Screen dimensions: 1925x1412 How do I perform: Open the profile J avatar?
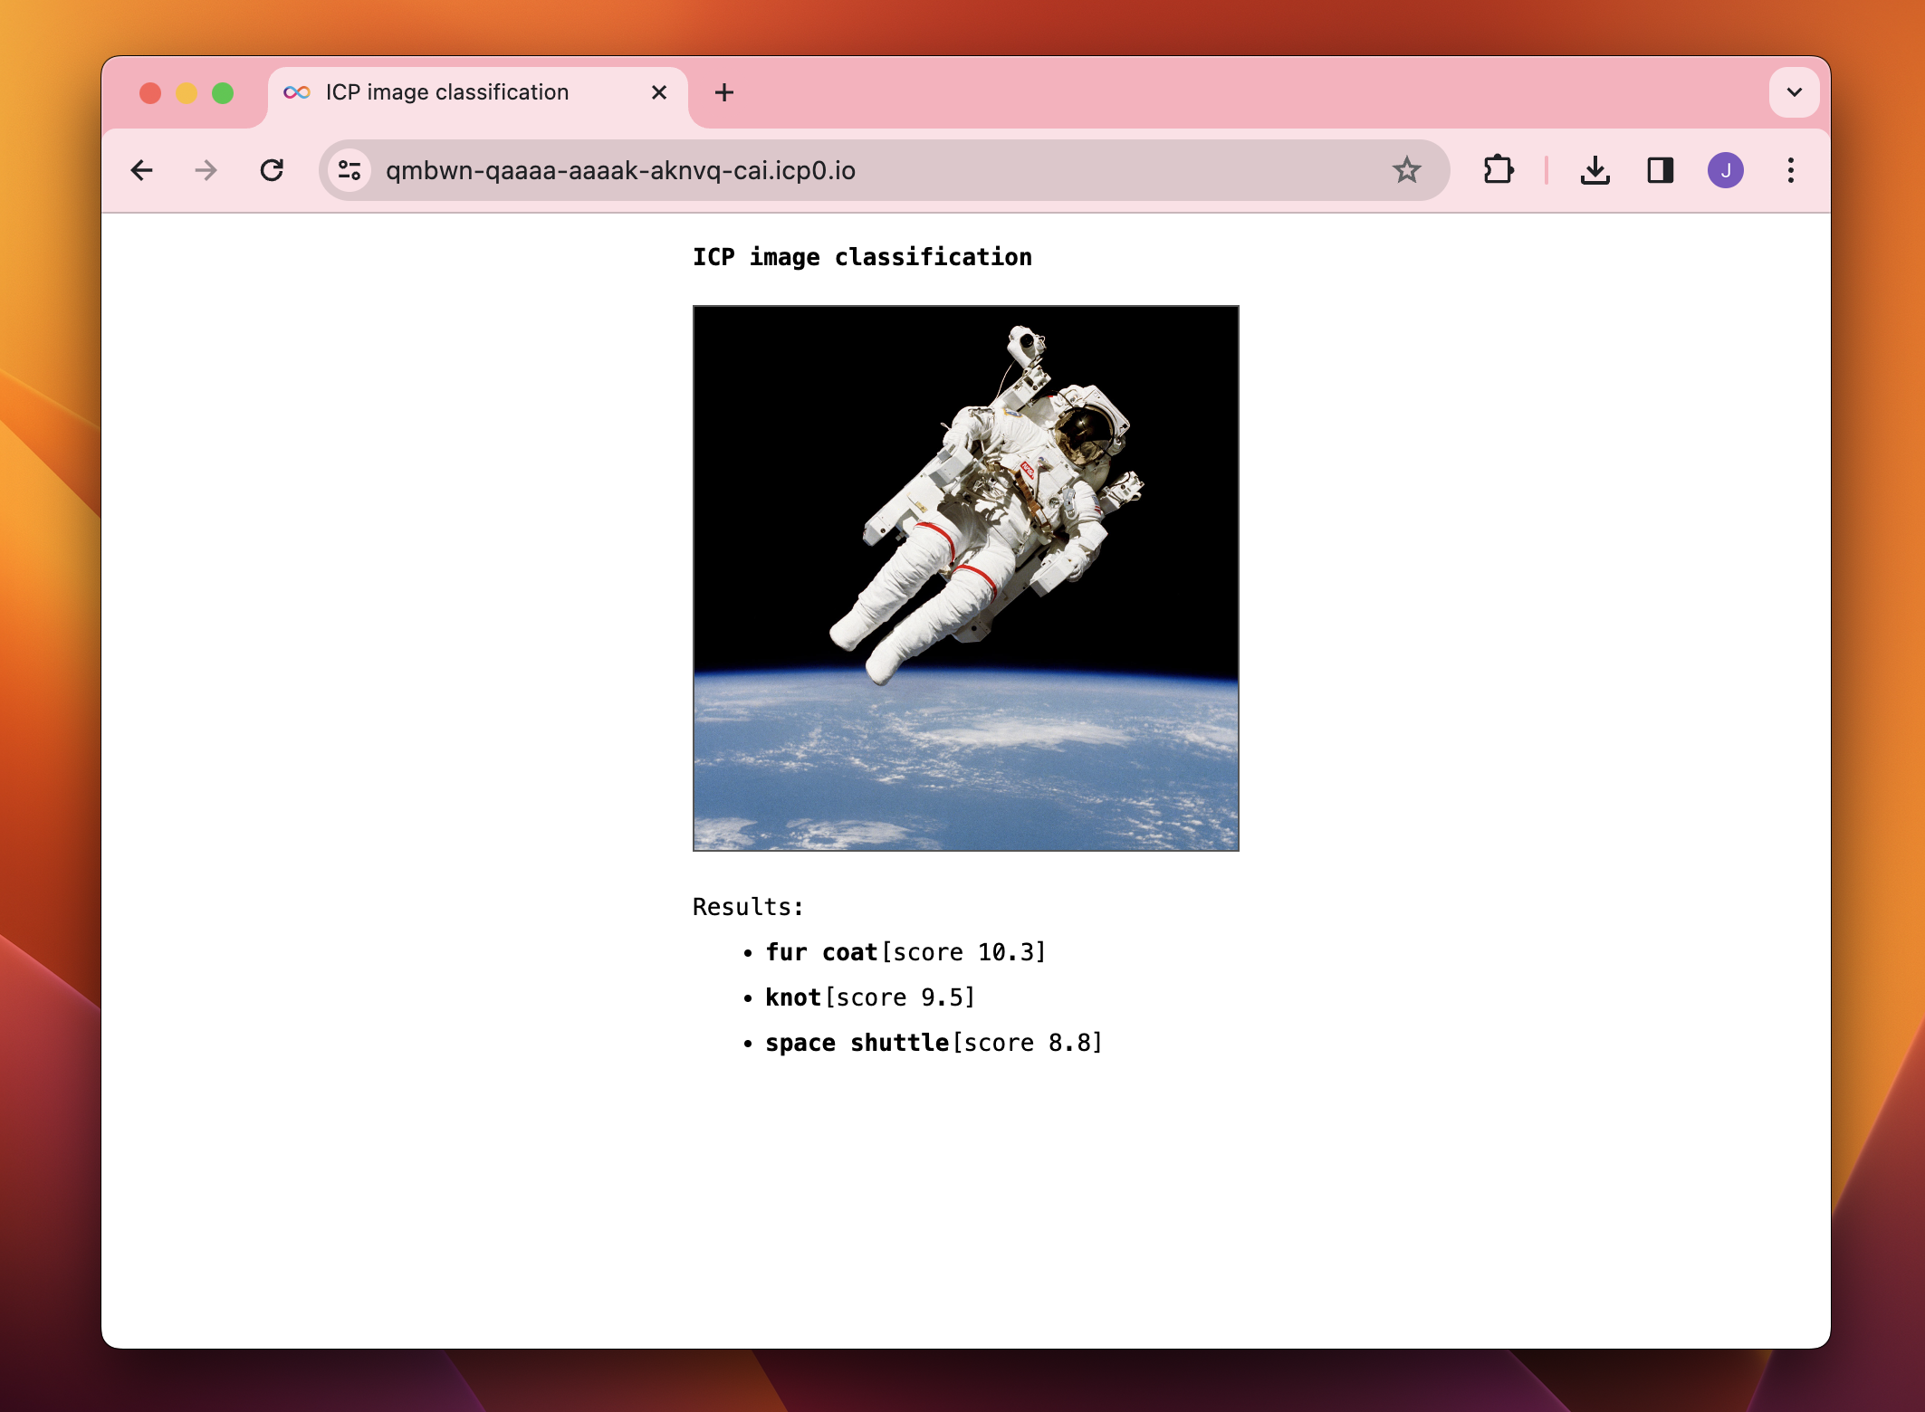pos(1726,170)
